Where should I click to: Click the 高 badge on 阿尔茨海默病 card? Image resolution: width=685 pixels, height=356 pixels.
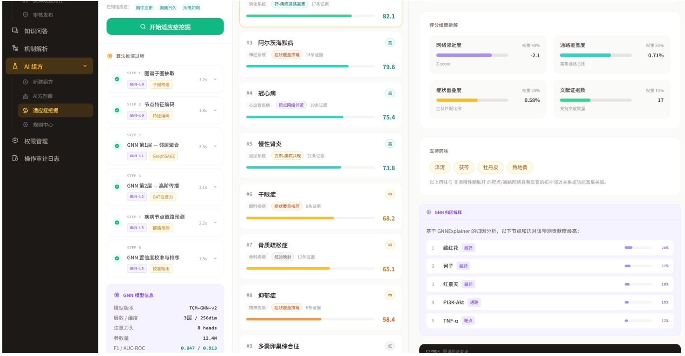point(390,43)
